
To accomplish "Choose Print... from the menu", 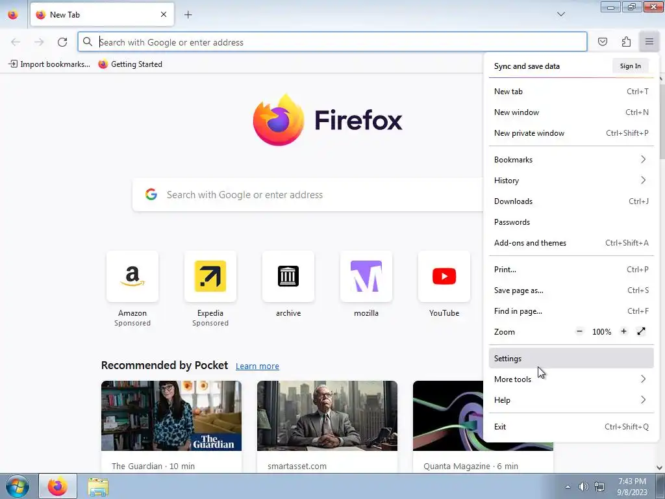I will pyautogui.click(x=571, y=270).
